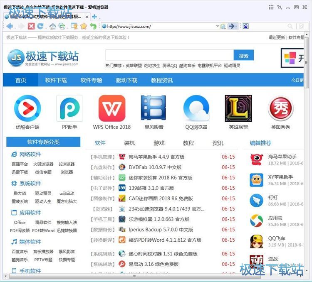Click the 腾讯QQ hot recommendation link
The height and width of the screenshot is (282, 312).
tap(170, 66)
